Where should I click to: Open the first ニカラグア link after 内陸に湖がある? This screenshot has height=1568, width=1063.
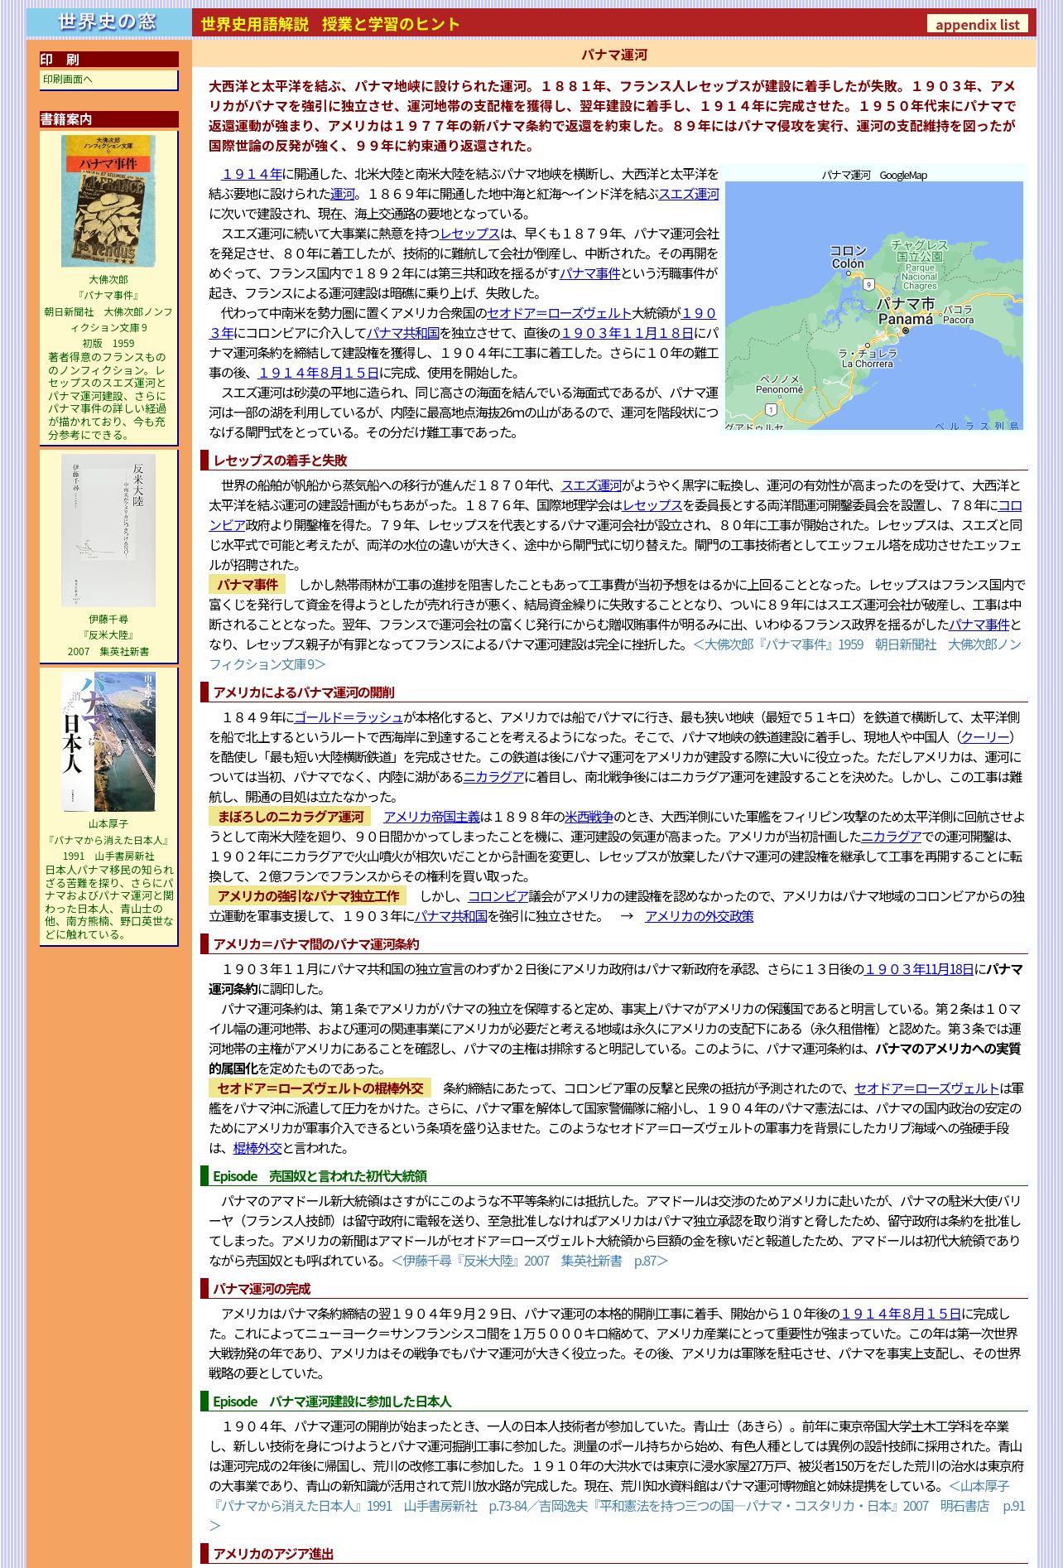click(493, 777)
